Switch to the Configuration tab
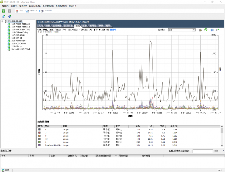This screenshot has width=225, height=172. (85, 26)
